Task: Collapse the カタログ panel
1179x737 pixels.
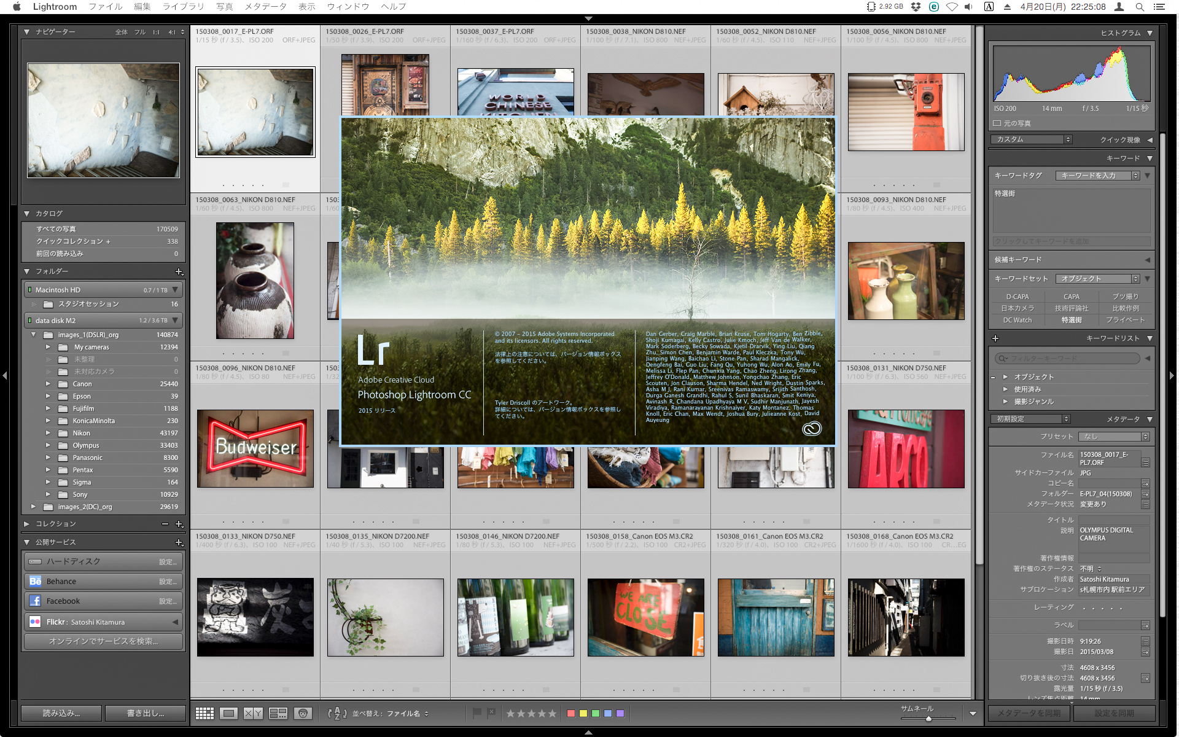Action: 27,214
